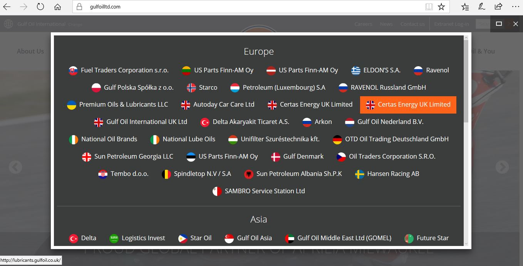Click the Maltese flag beside SAMBRO Service Station

pos(217,191)
